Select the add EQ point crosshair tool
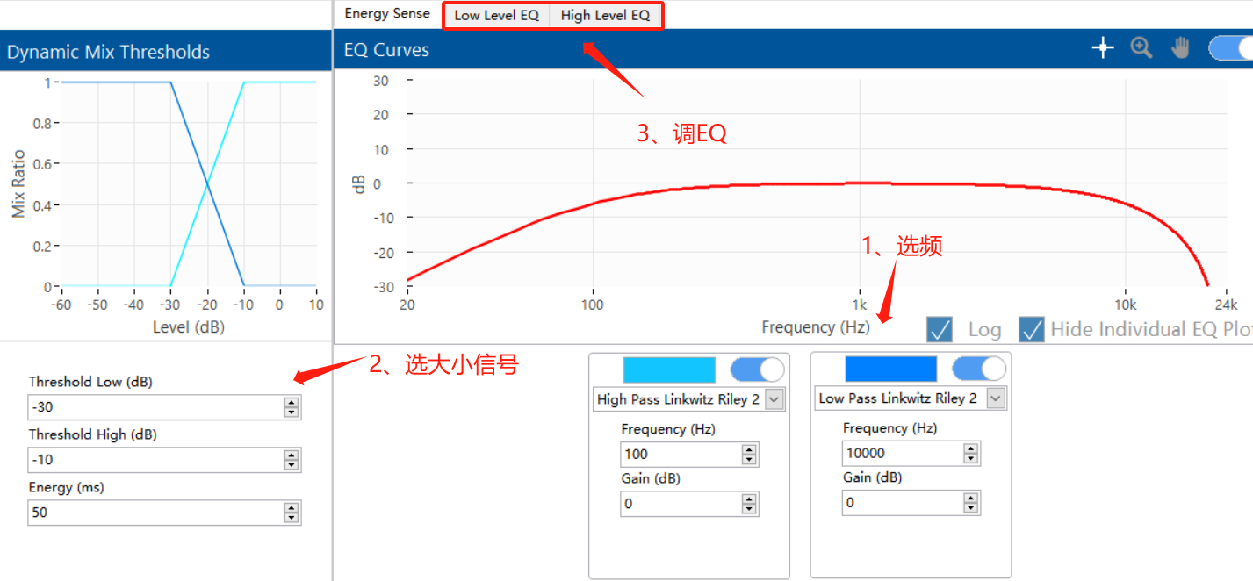 tap(1102, 47)
